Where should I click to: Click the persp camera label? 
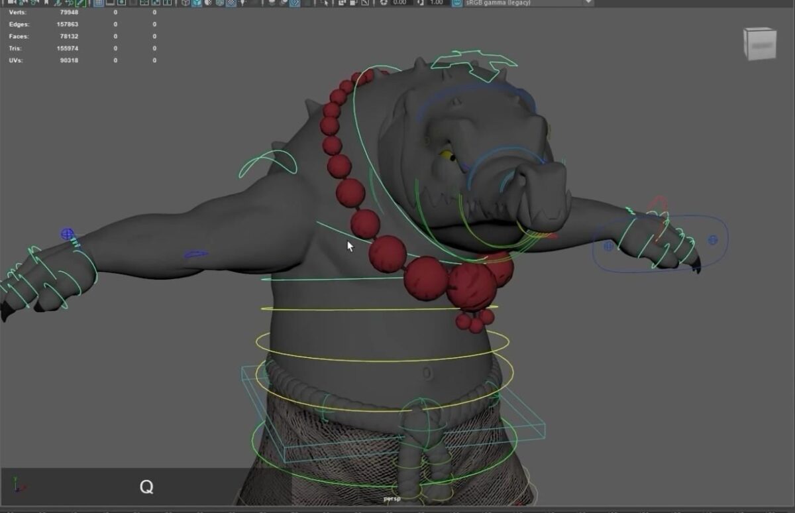pyautogui.click(x=393, y=498)
